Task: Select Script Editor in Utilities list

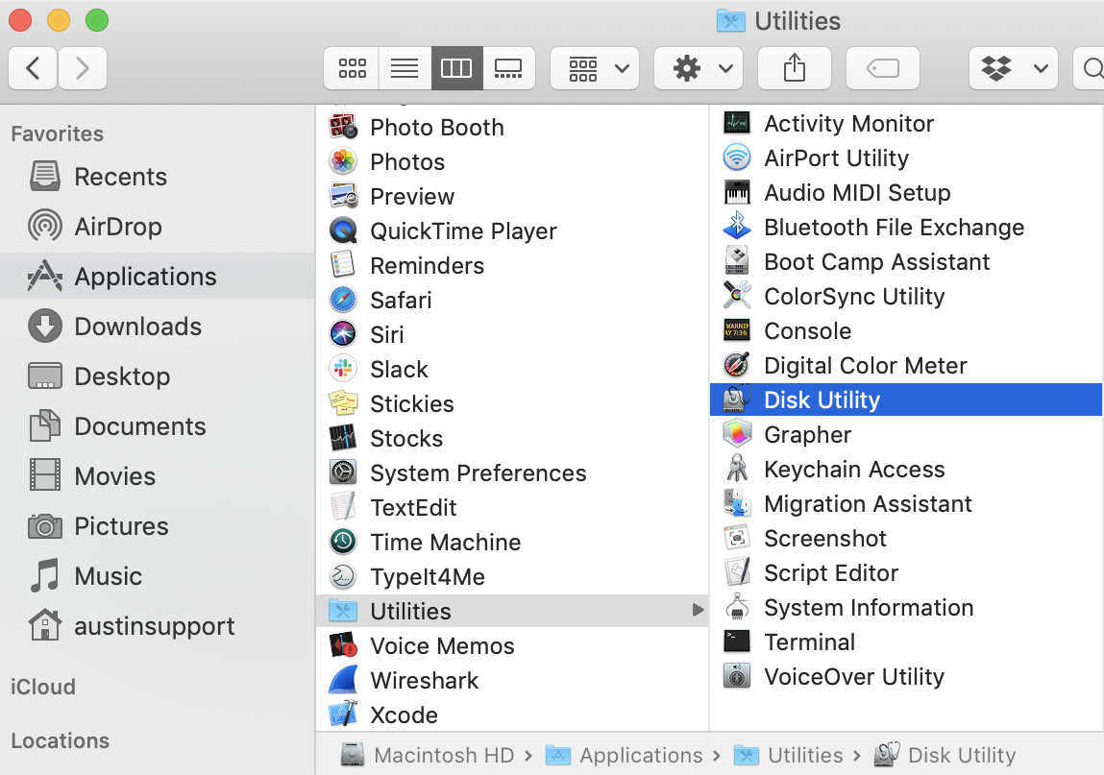Action: point(905,572)
